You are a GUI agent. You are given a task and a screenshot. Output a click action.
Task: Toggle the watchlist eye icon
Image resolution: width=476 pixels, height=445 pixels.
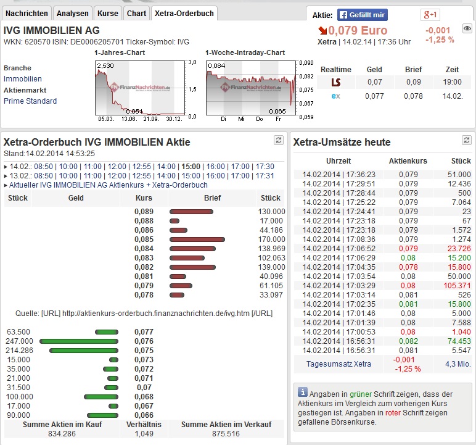coord(467,28)
